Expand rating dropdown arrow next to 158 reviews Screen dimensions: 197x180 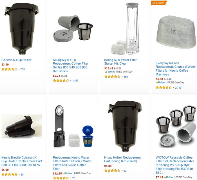point(122,76)
